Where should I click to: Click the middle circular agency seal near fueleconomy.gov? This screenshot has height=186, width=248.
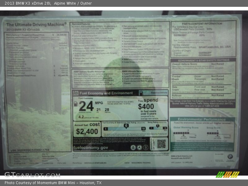point(139,148)
